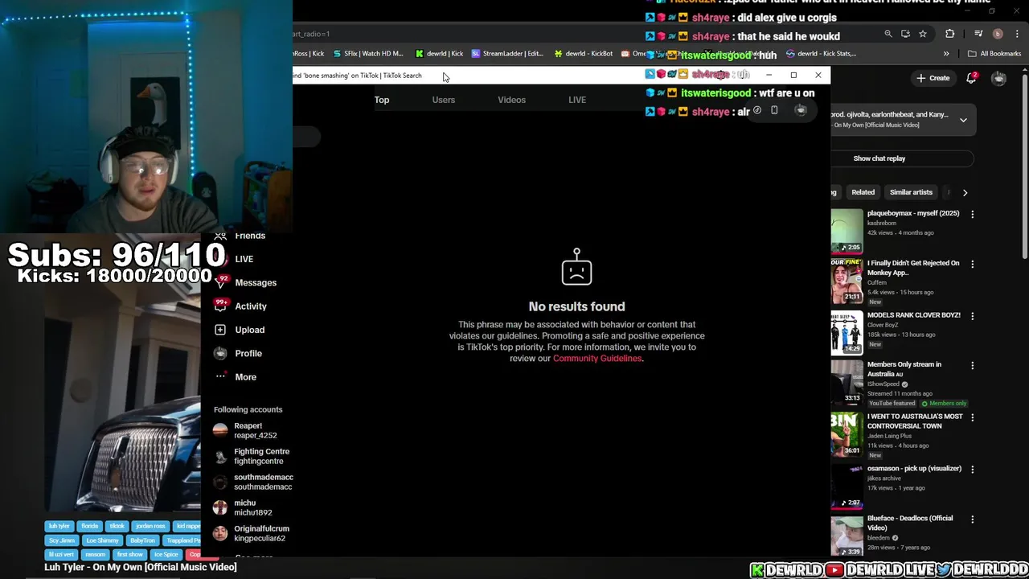Click the Upload plus icon
Viewport: 1029px width, 579px height.
(220, 330)
